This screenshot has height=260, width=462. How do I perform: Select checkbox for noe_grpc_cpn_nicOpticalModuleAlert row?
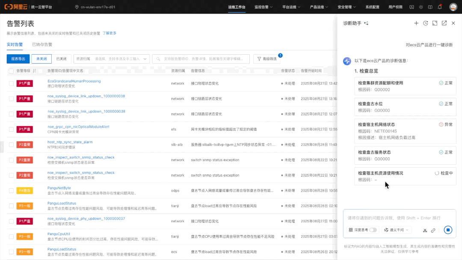pos(11,129)
